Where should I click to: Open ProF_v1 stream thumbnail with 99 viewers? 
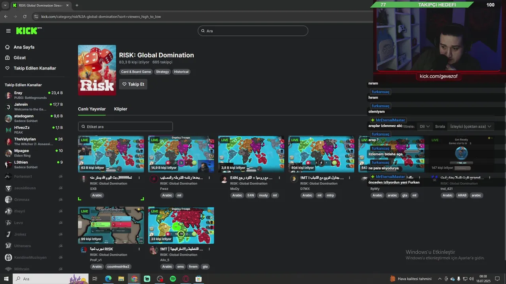click(111, 225)
